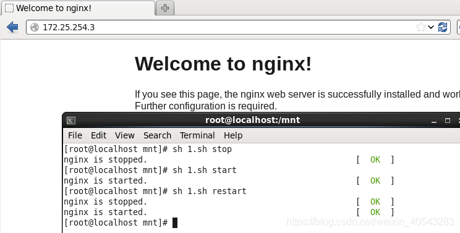The image size is (460, 233).
Task: Open the terminal Search menu
Action: pos(157,135)
